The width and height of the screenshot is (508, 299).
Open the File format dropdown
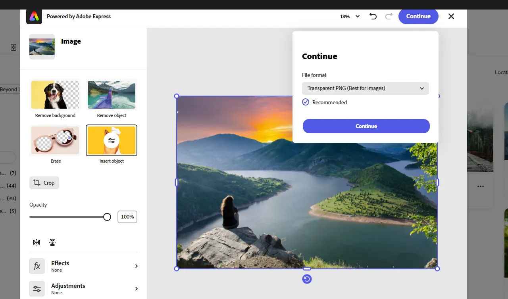(366, 88)
